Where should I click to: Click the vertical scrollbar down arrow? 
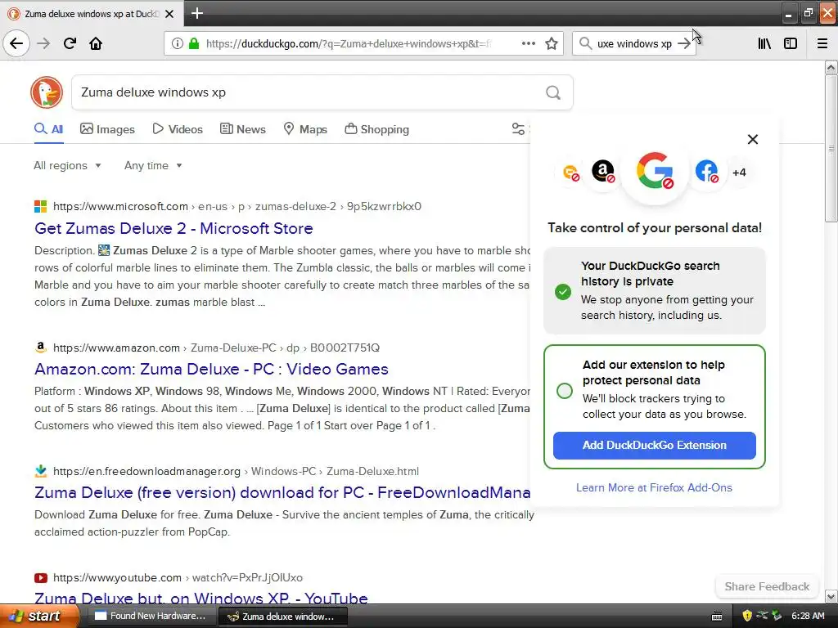point(831,596)
